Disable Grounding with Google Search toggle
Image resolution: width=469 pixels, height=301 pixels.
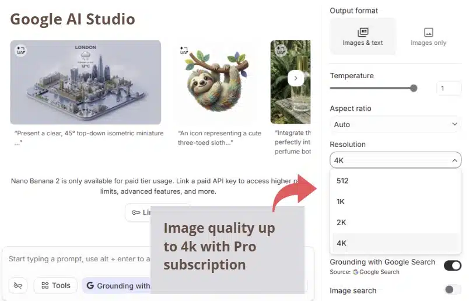[452, 266]
